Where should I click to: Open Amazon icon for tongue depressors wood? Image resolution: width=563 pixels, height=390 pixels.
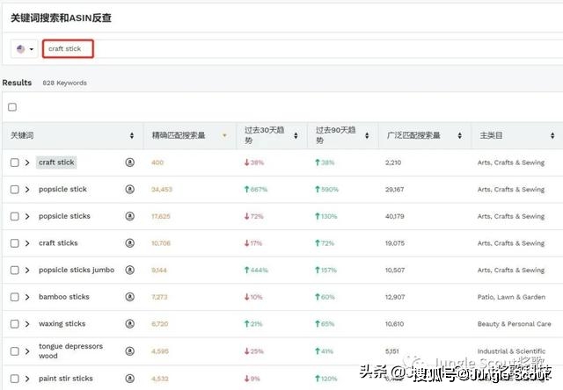pos(129,351)
